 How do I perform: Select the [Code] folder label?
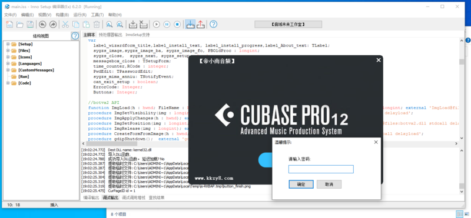point(25,83)
